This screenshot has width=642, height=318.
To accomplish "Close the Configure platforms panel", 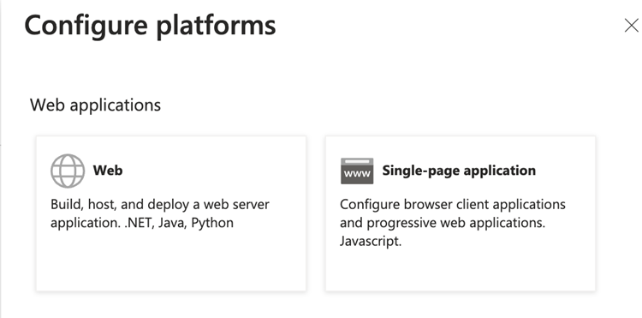I will 632,26.
